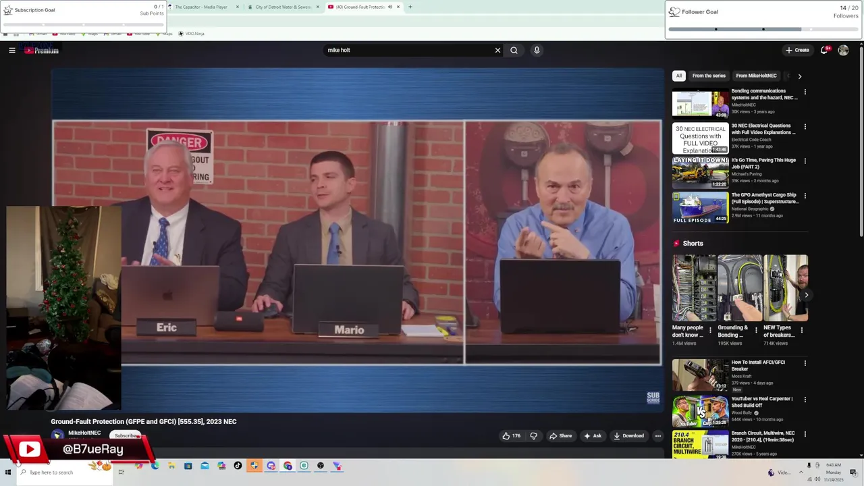Open the MikeHoltNEC channel name link
This screenshot has height=486, width=864.
84,433
